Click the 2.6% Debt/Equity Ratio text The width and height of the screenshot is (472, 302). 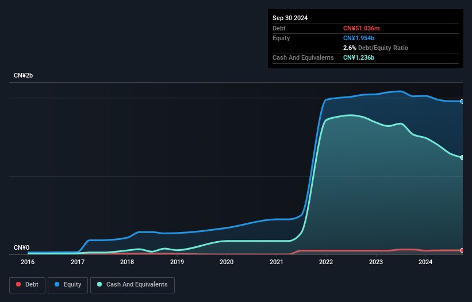[x=375, y=48]
